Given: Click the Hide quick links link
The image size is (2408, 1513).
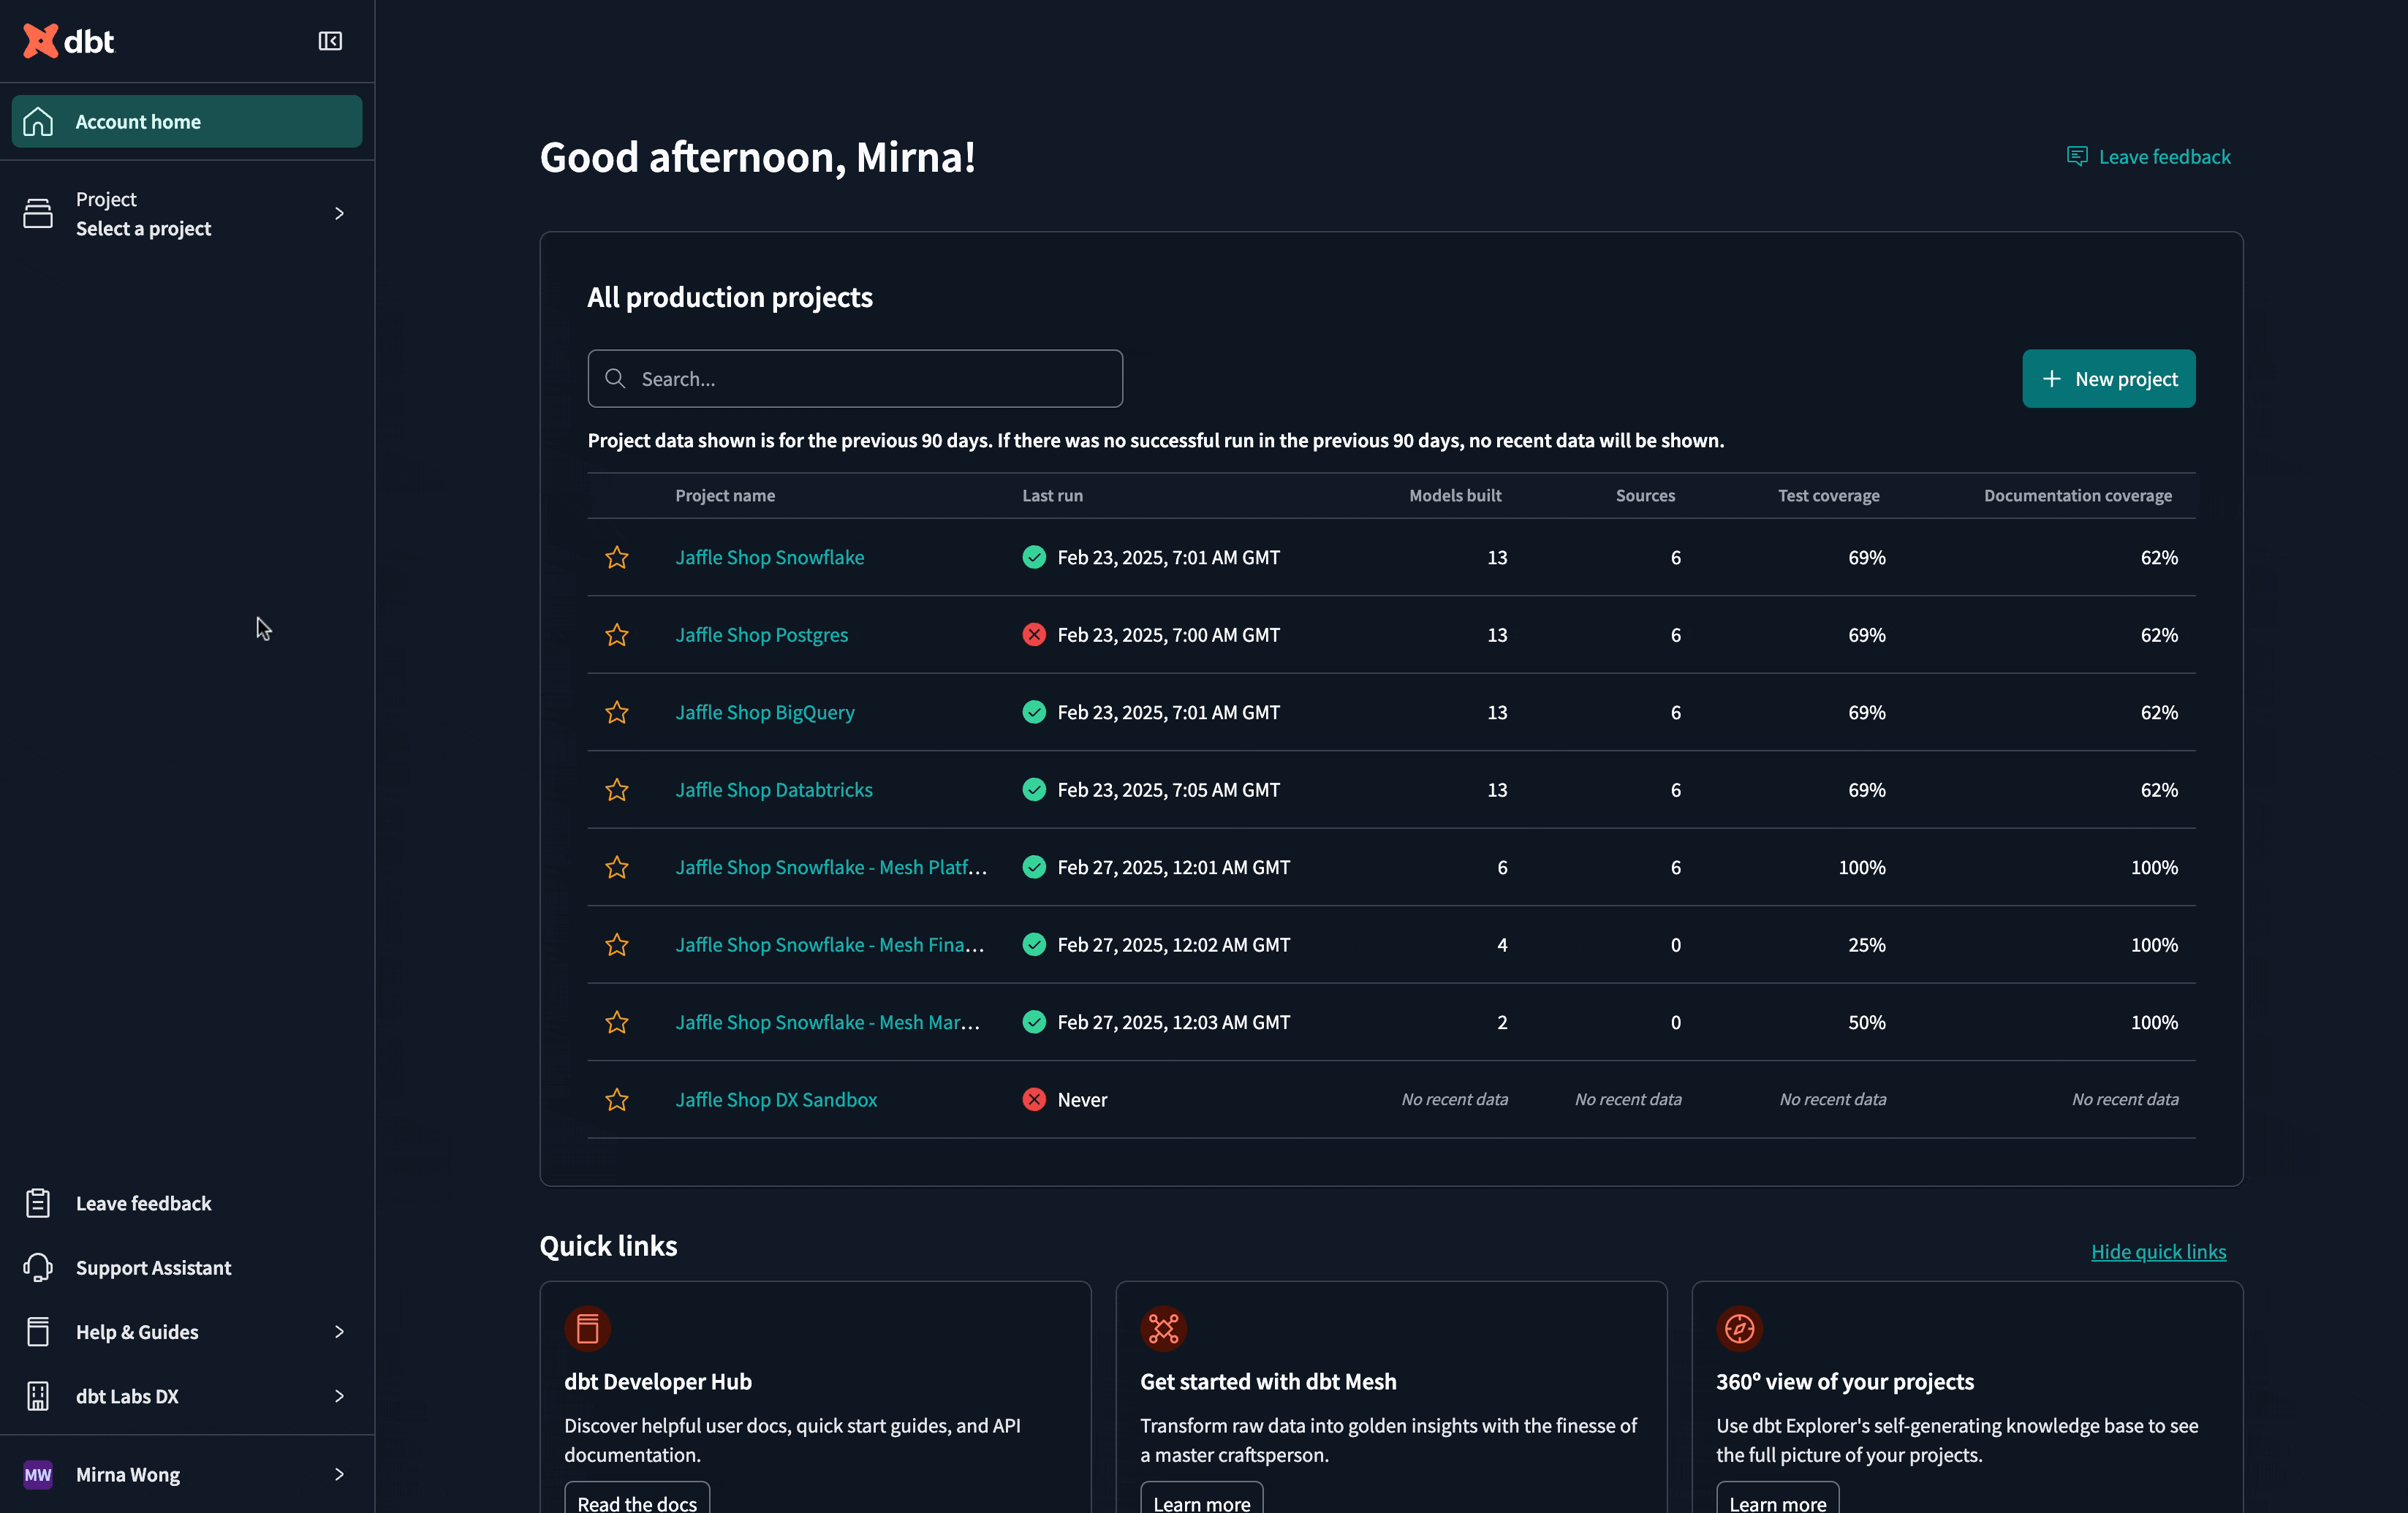Looking at the screenshot, I should tap(2158, 1252).
